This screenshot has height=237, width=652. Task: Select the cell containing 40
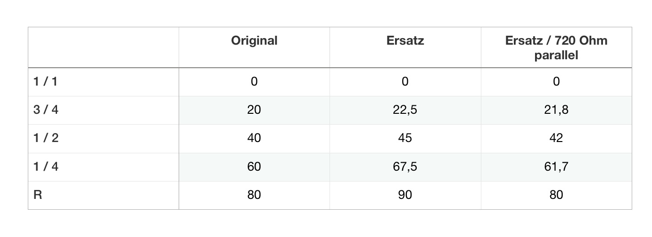click(254, 138)
